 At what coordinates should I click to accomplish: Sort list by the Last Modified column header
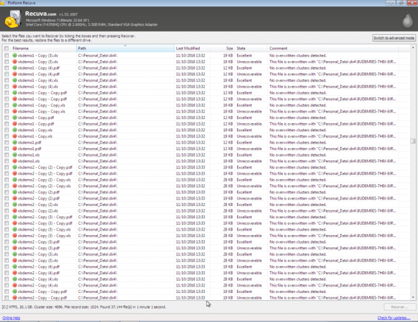click(x=192, y=48)
